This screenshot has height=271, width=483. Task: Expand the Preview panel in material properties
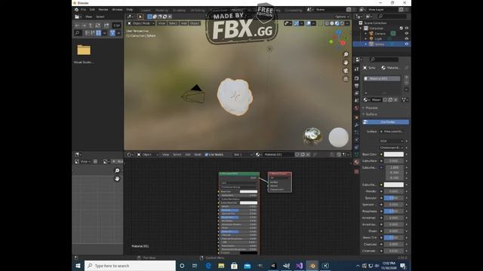click(x=372, y=108)
